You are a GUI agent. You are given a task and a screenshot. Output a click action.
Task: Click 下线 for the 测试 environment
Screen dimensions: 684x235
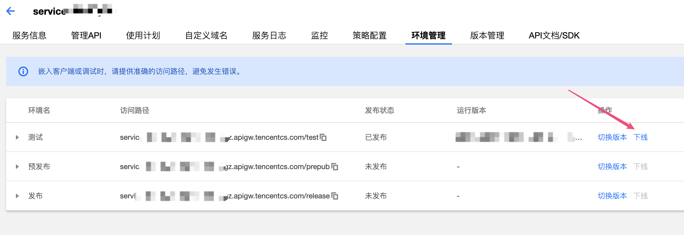click(x=641, y=137)
